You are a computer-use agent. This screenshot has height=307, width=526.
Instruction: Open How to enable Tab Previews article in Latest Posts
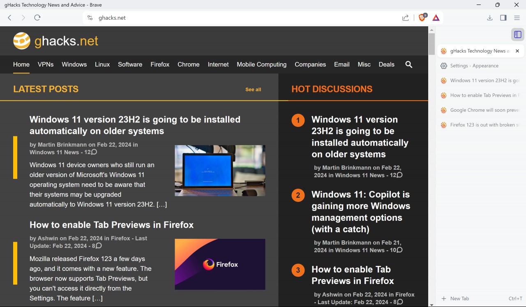[x=111, y=225]
